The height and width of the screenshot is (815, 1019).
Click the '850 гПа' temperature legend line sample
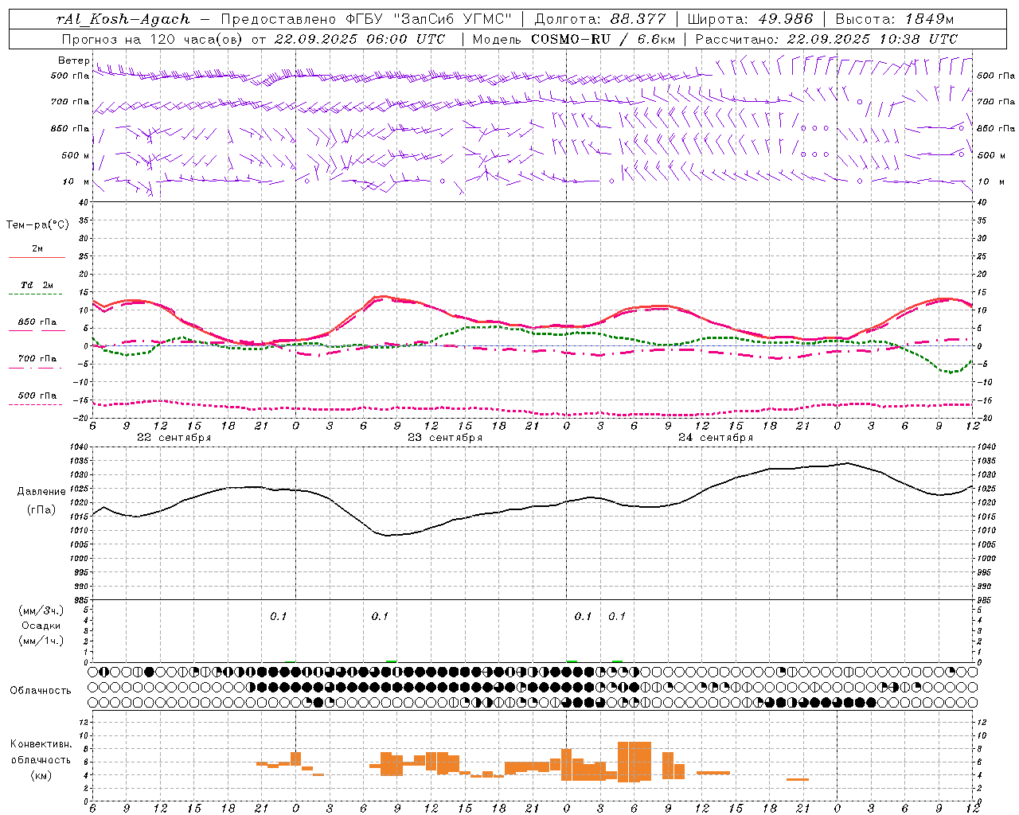pos(37,330)
